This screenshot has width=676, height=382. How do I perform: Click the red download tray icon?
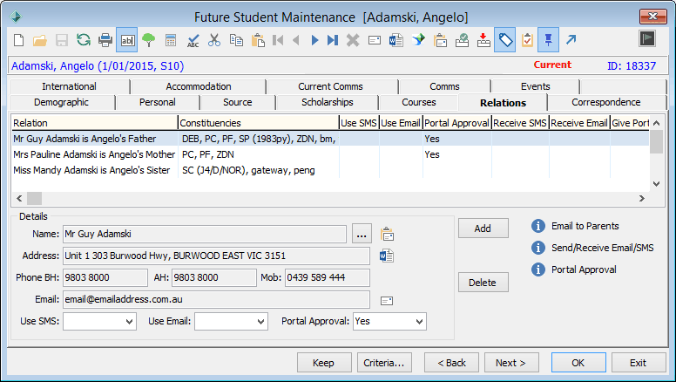click(483, 40)
